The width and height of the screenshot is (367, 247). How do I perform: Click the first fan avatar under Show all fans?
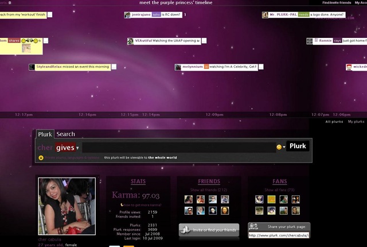click(259, 199)
